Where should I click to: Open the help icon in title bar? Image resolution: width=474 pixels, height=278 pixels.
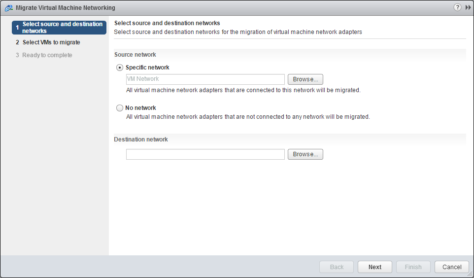point(457,7)
